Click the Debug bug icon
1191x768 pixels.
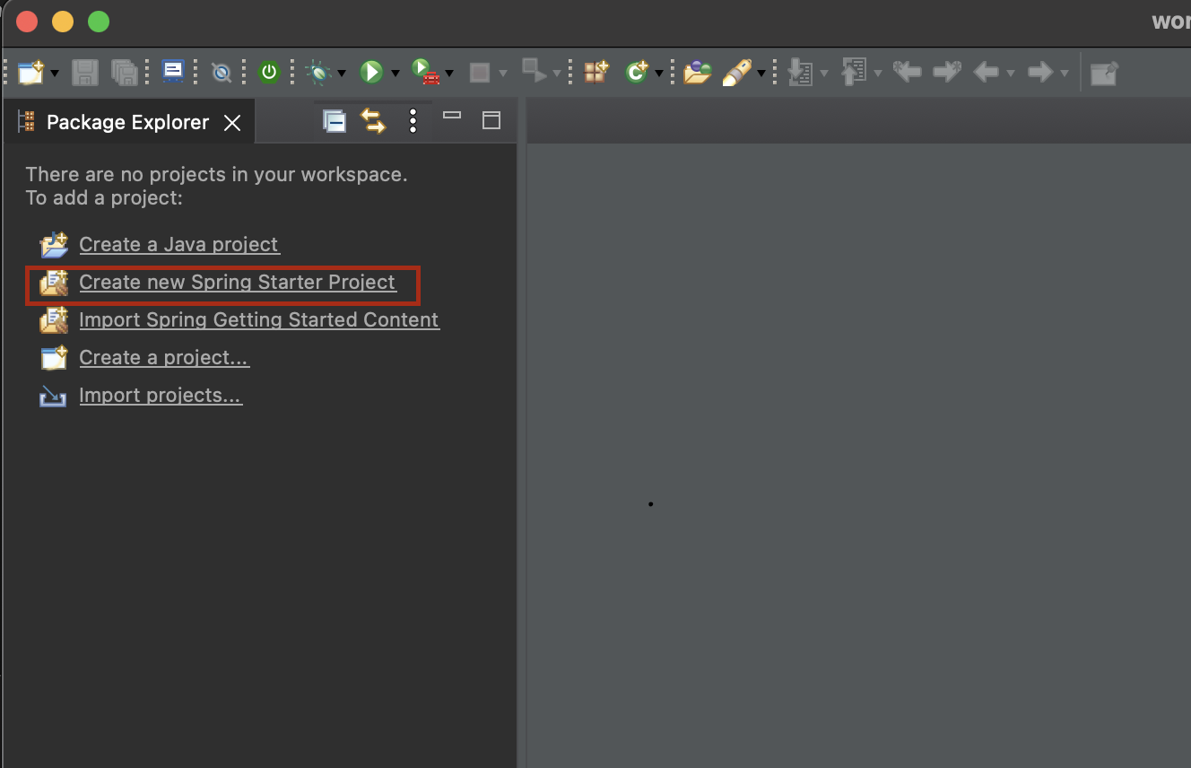pos(317,73)
